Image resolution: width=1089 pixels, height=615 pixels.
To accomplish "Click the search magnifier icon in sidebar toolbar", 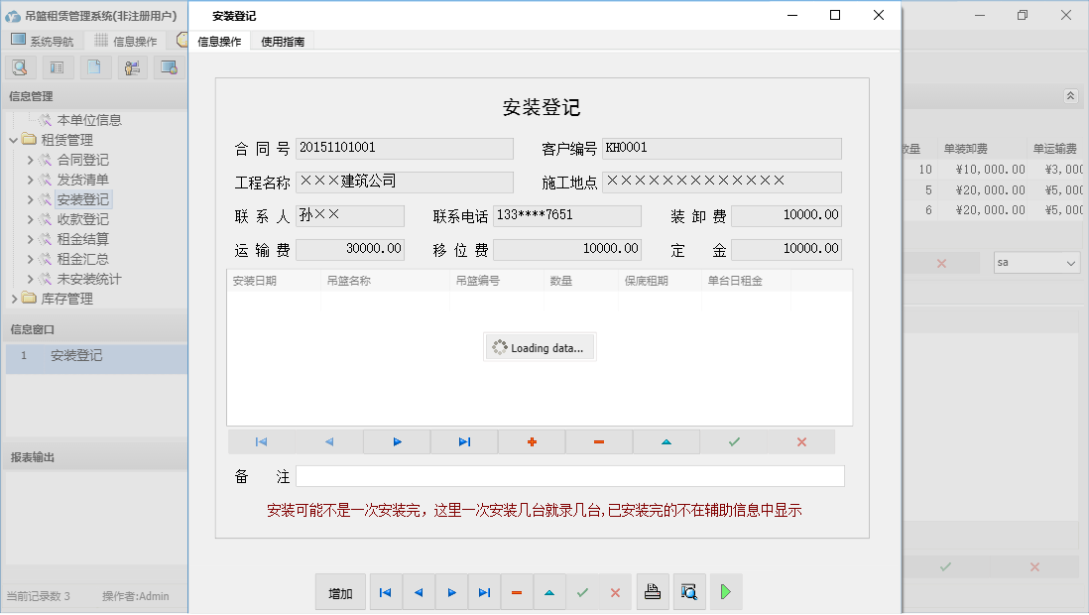I will (x=20, y=66).
